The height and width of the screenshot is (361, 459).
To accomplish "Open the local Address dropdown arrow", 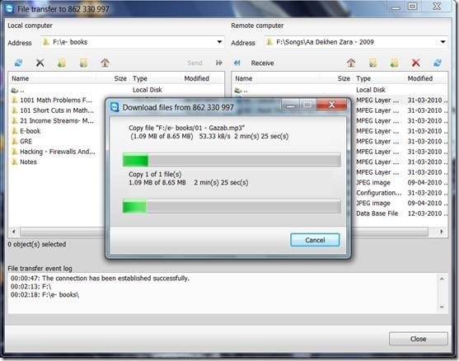I will point(219,42).
